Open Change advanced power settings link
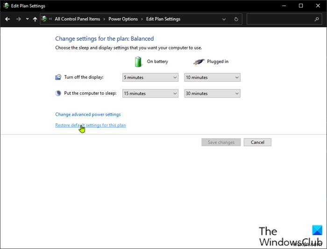Screen dimensions: 327x249 88,114
